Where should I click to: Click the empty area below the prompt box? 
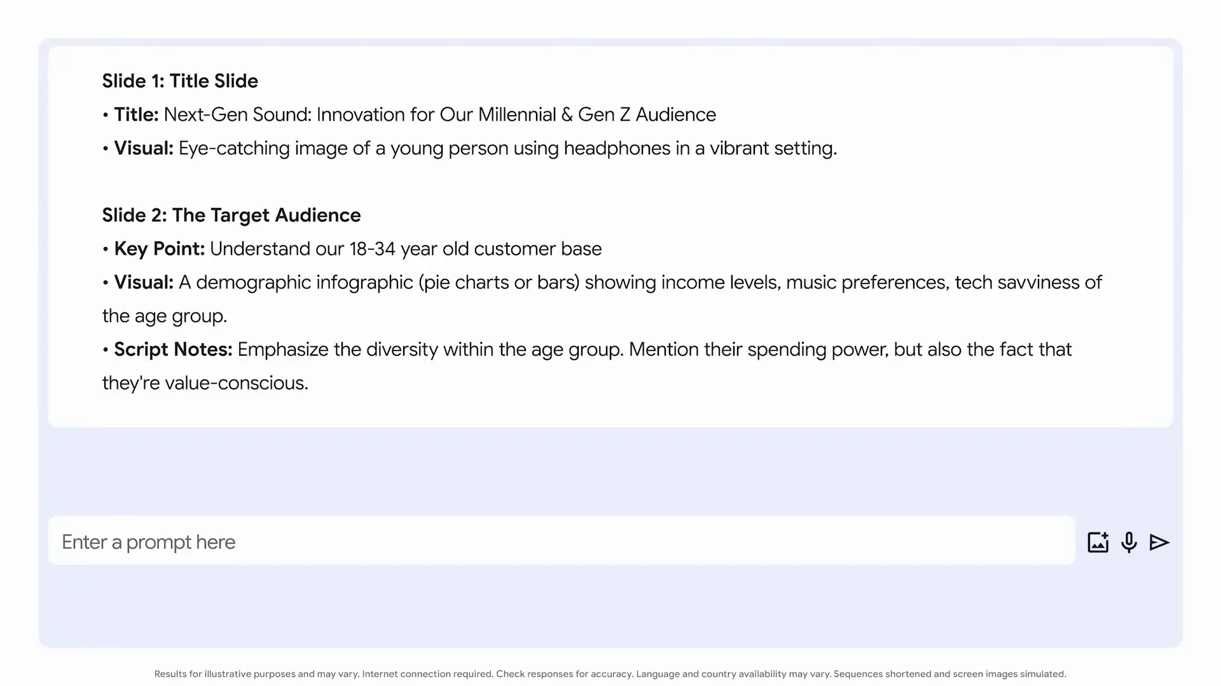(x=610, y=607)
